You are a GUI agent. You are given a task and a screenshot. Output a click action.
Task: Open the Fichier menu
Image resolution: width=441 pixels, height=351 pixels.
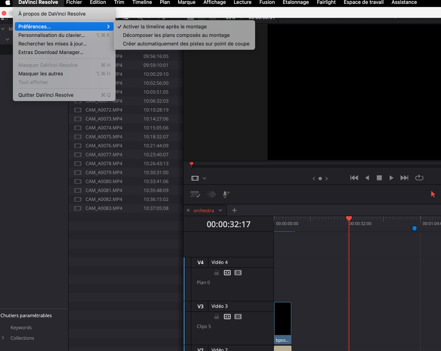click(74, 3)
